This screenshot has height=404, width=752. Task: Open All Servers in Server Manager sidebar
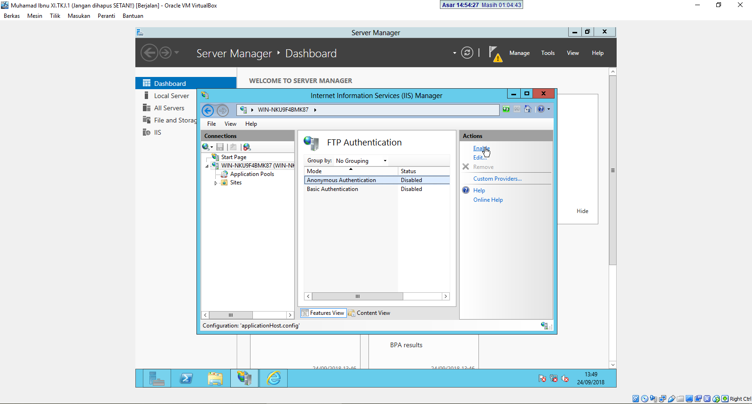pos(169,108)
